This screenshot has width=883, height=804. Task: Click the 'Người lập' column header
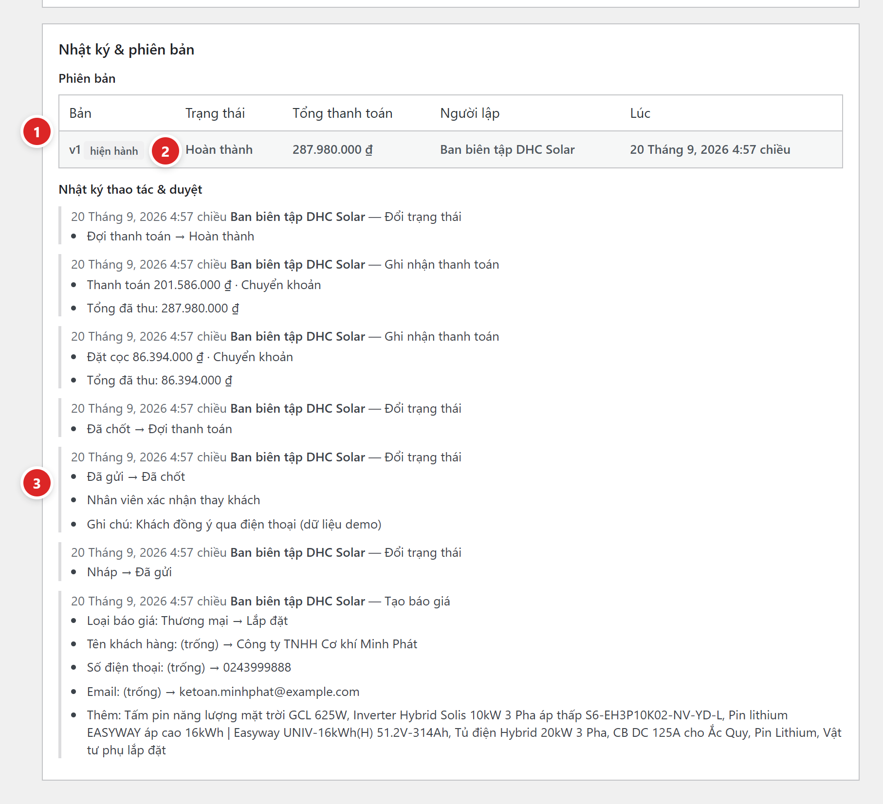pyautogui.click(x=470, y=113)
